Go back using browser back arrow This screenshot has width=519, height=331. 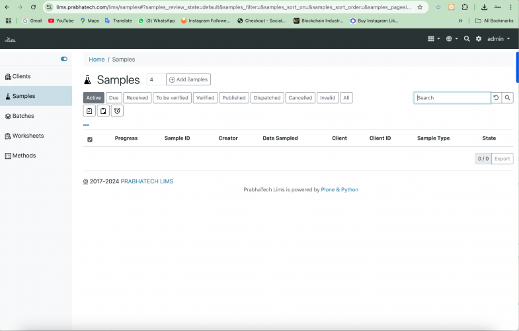tap(7, 7)
